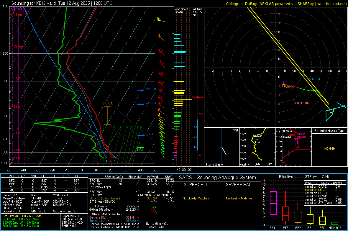Click the 'based on CAPE:' row
The image size is (348, 231).
[x=322, y=186]
